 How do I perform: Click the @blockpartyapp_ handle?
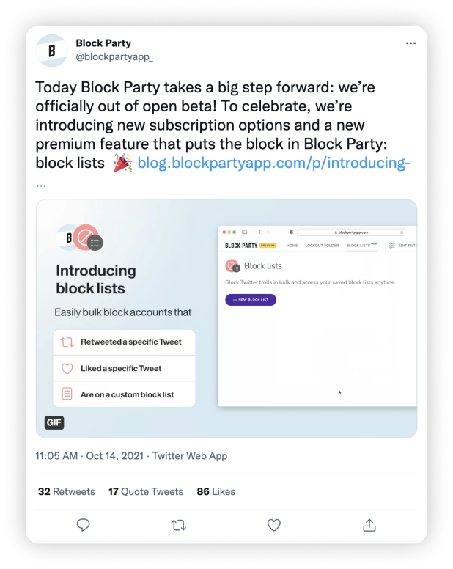tap(114, 56)
